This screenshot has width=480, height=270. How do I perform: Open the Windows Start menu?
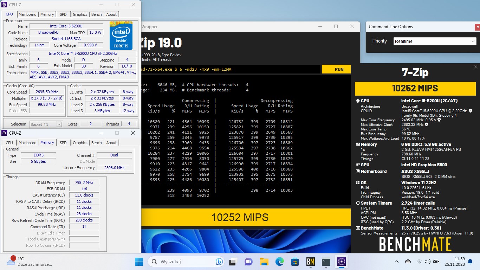click(x=139, y=262)
